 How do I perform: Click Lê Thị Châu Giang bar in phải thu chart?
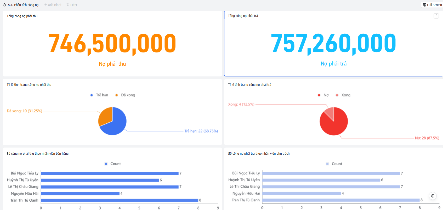110,187
